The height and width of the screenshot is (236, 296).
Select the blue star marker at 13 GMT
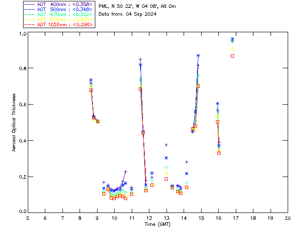[166, 158]
